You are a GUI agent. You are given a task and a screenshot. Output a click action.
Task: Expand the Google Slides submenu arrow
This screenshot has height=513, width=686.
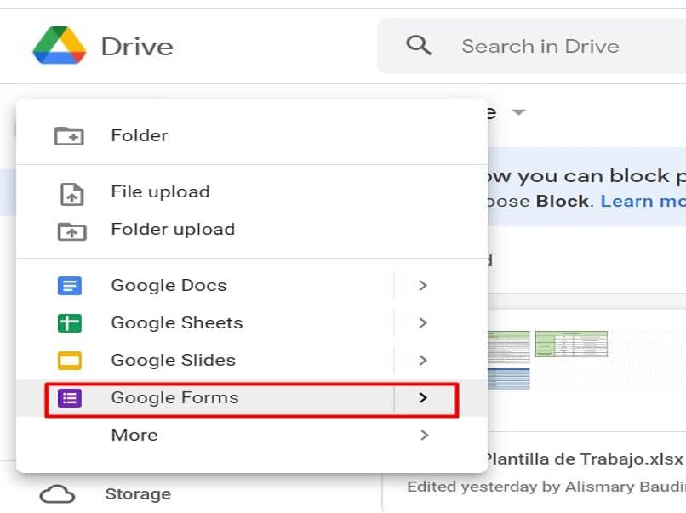tap(423, 361)
